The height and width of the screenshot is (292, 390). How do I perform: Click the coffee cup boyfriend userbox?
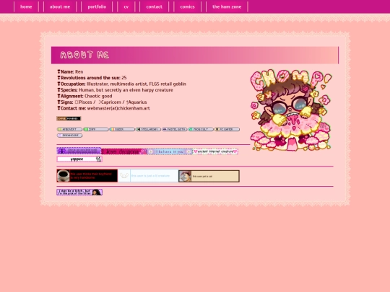pyautogui.click(x=87, y=176)
